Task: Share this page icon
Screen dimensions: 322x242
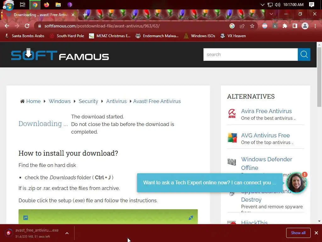Action: (242, 26)
